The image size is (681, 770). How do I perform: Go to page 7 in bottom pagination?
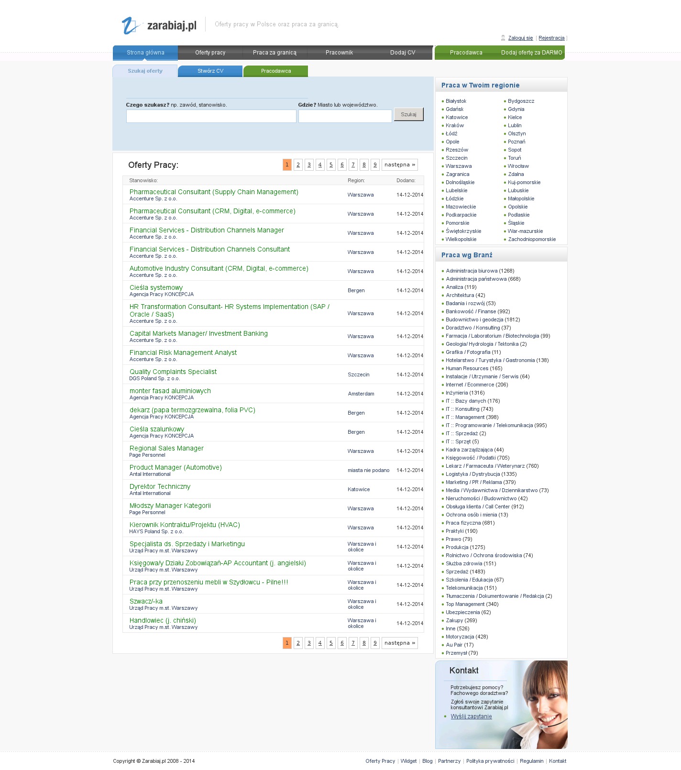click(x=353, y=643)
